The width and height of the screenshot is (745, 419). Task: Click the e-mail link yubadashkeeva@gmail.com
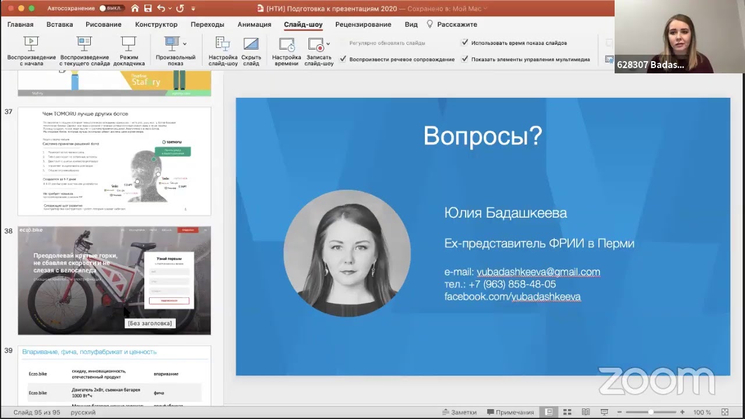[x=538, y=272]
